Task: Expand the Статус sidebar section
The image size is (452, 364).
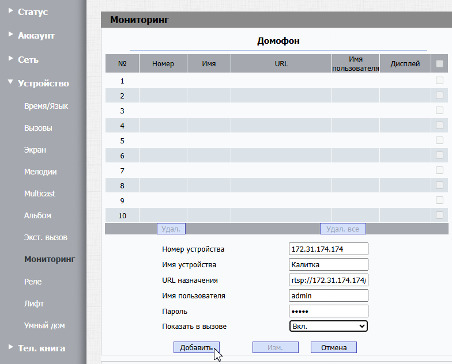Action: (x=32, y=12)
